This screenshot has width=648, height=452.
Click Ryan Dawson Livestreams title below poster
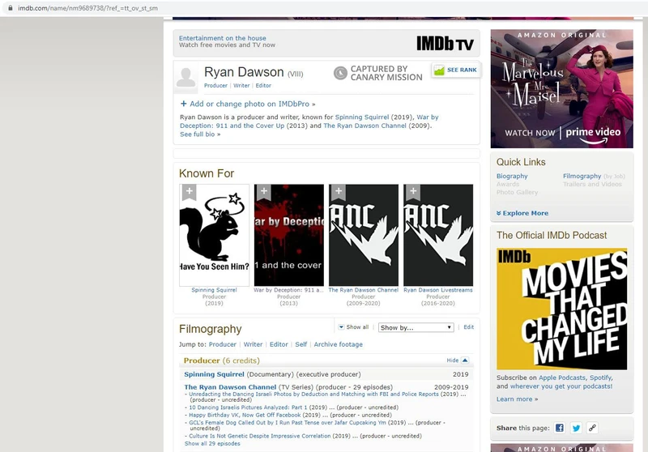pos(438,290)
